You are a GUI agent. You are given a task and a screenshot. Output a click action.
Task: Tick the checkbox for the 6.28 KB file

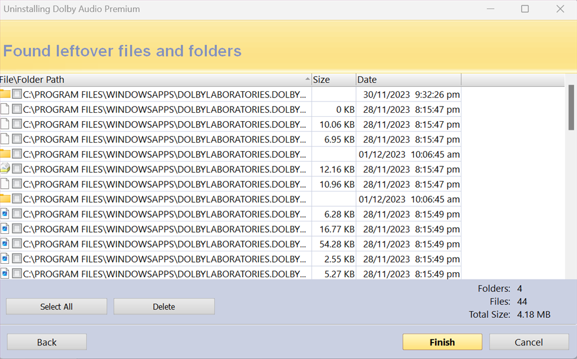tap(16, 214)
